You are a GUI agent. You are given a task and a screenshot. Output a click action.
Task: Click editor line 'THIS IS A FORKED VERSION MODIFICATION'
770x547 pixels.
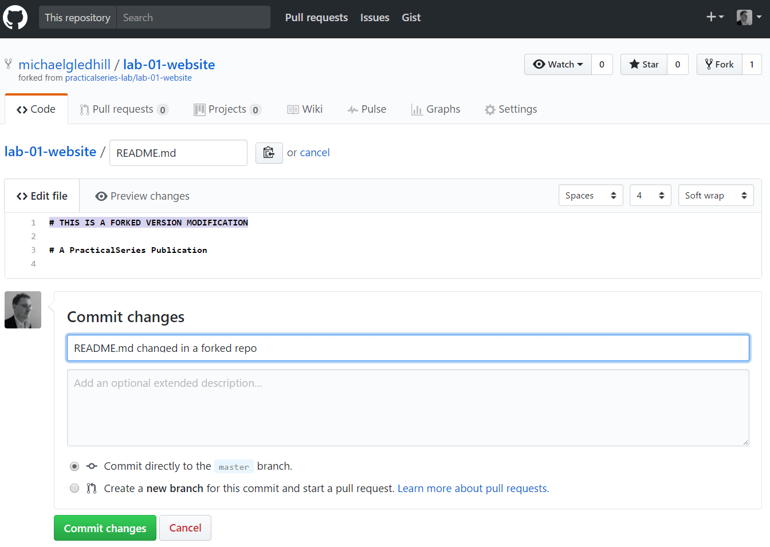pos(149,223)
